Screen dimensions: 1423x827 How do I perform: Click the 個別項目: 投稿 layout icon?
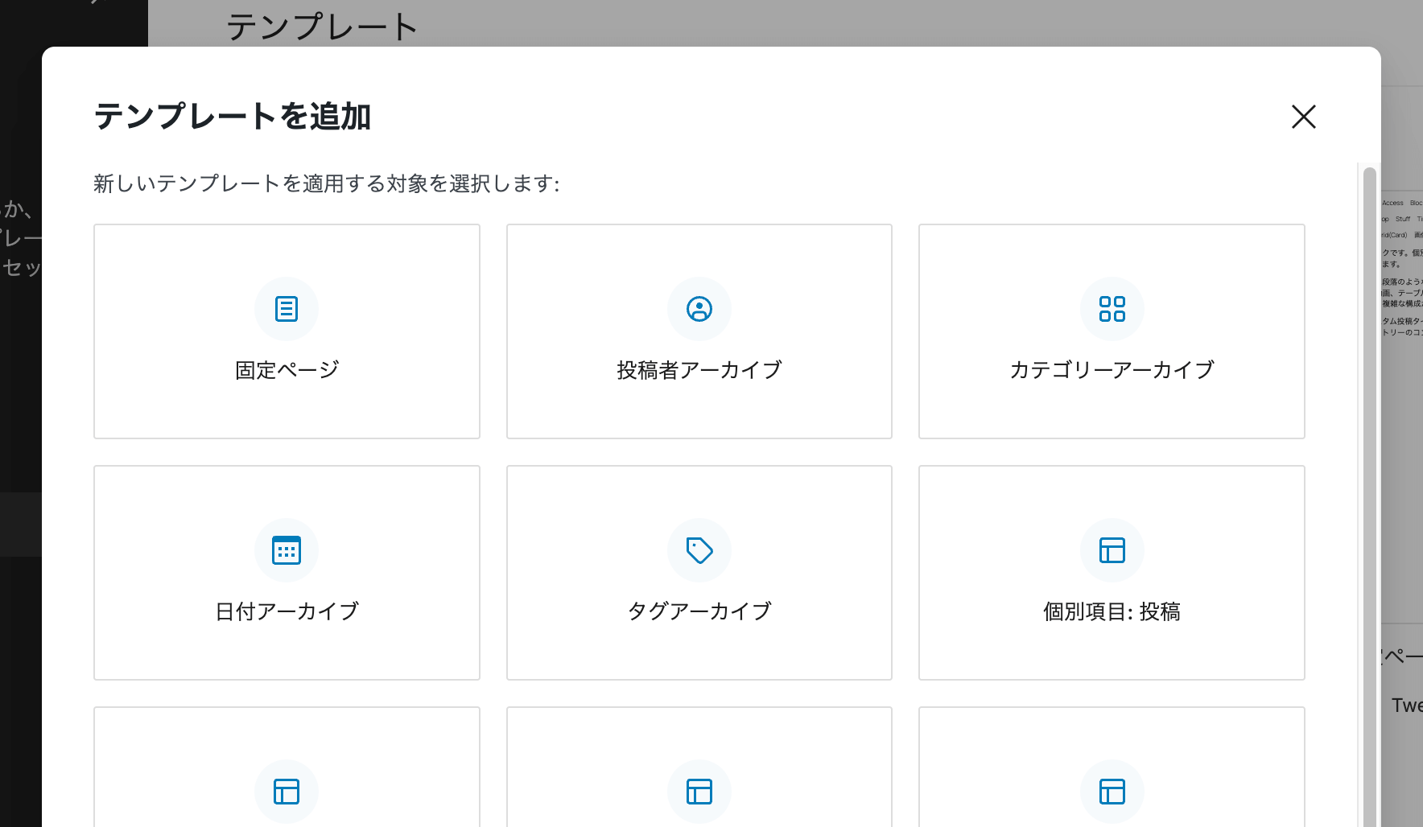(1112, 550)
